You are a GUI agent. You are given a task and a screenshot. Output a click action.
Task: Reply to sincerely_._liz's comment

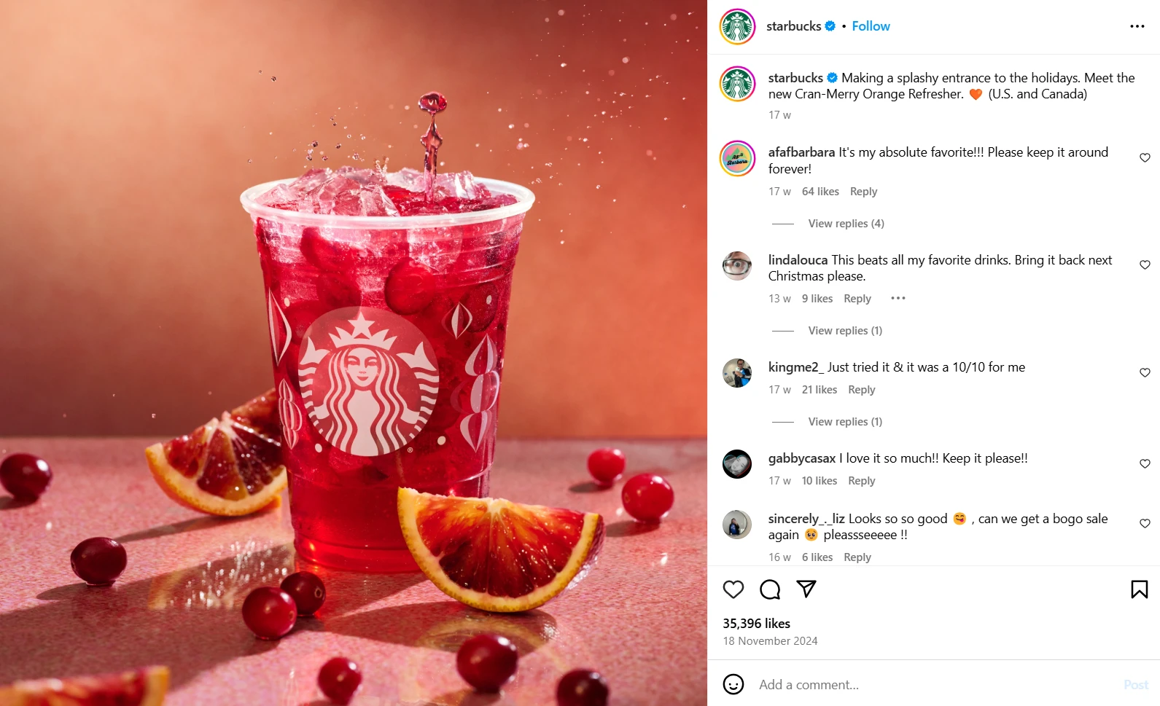pyautogui.click(x=857, y=557)
